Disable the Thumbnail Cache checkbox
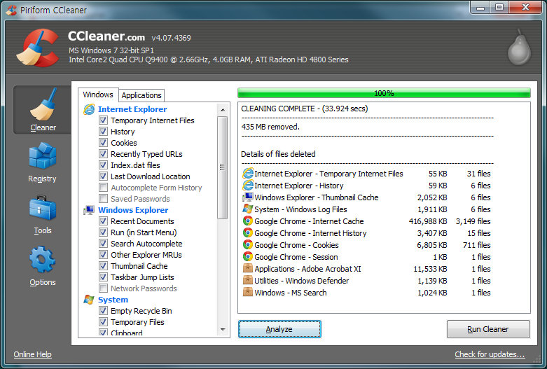 tap(104, 266)
